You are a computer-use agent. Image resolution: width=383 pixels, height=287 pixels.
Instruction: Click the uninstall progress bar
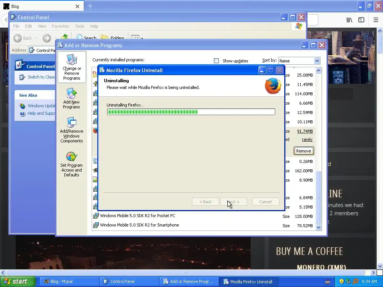pyautogui.click(x=191, y=112)
